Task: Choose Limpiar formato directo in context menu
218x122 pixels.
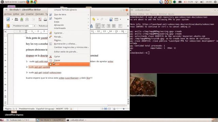Action: click(x=69, y=10)
